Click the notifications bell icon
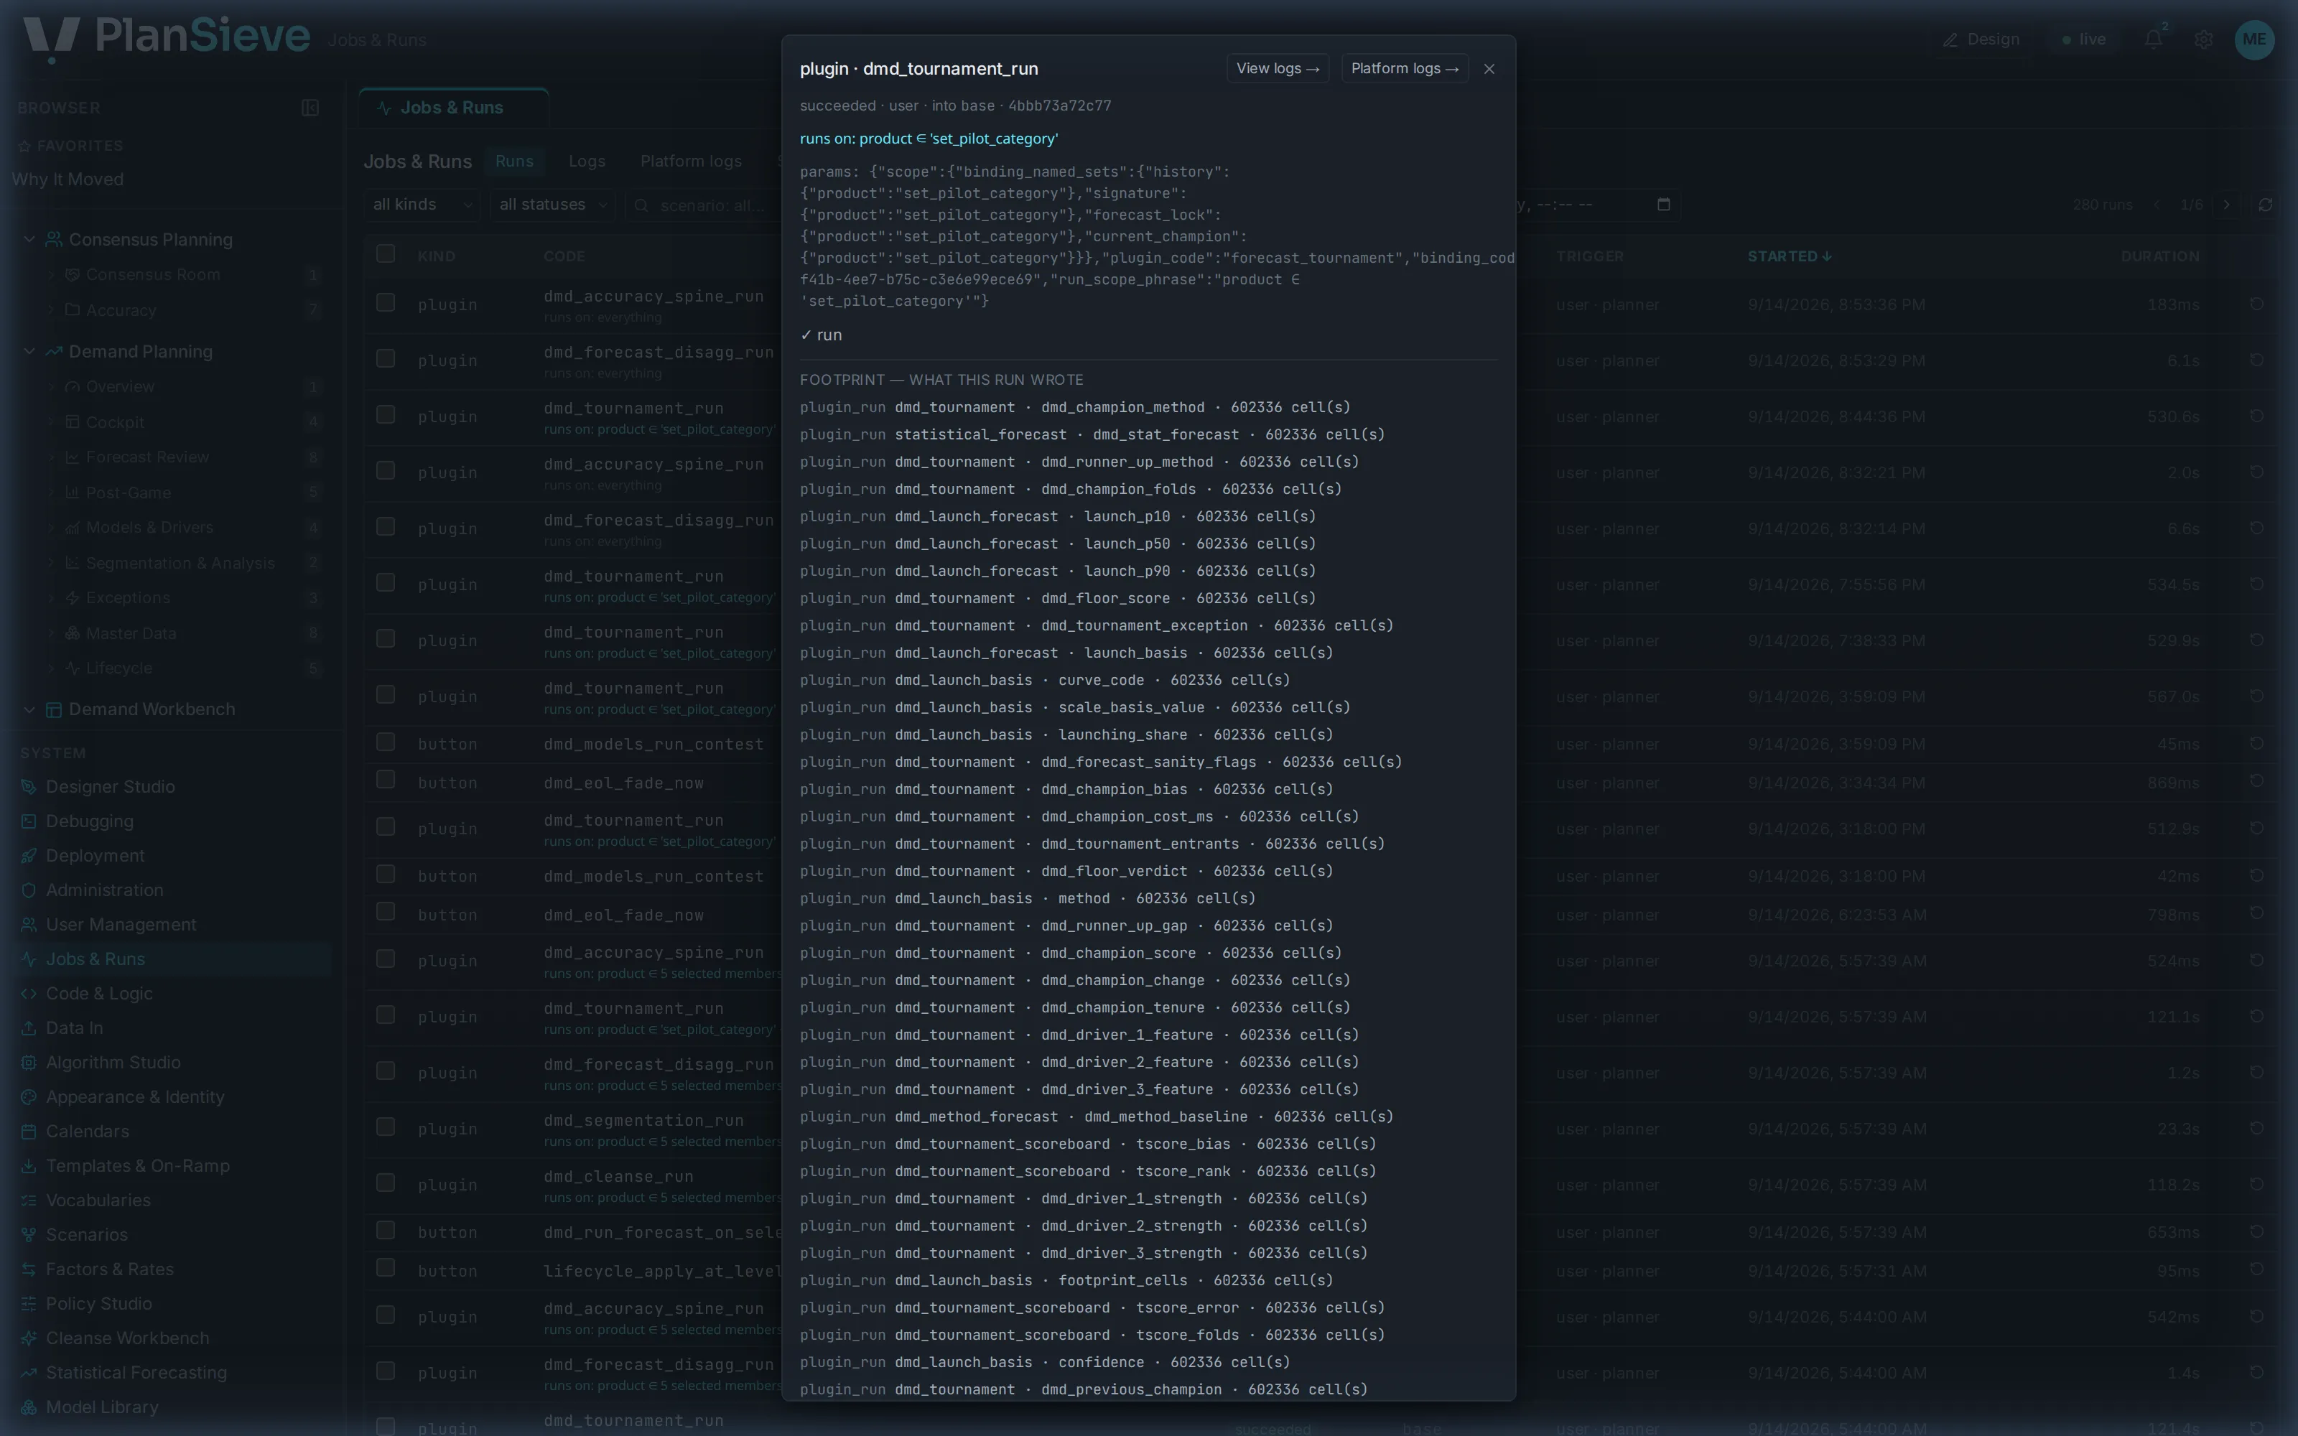This screenshot has width=2298, height=1436. click(2153, 39)
